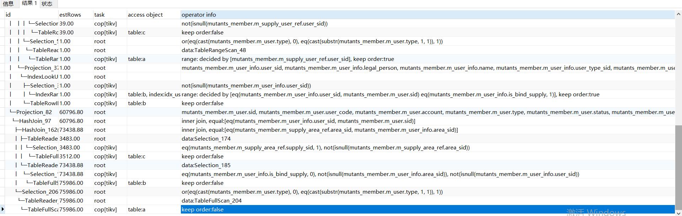Click the scroll-up arrow of the results grid
This screenshot has height=216, width=682.
[678, 15]
